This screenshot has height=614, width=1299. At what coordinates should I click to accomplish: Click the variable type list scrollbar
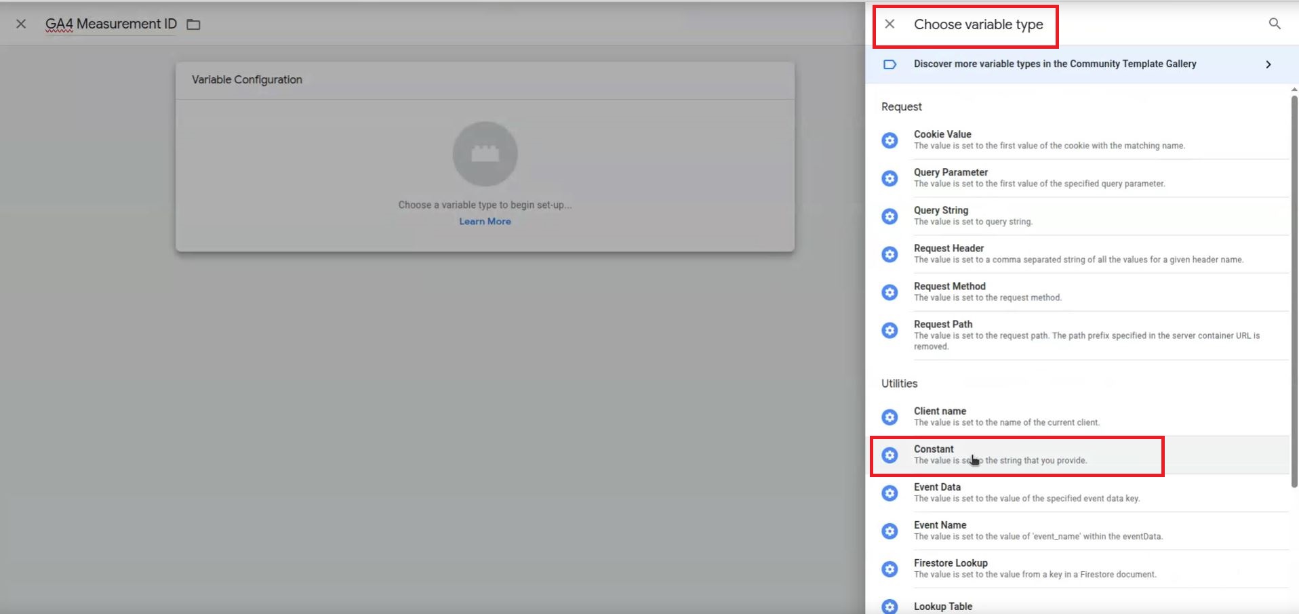coord(1294,291)
